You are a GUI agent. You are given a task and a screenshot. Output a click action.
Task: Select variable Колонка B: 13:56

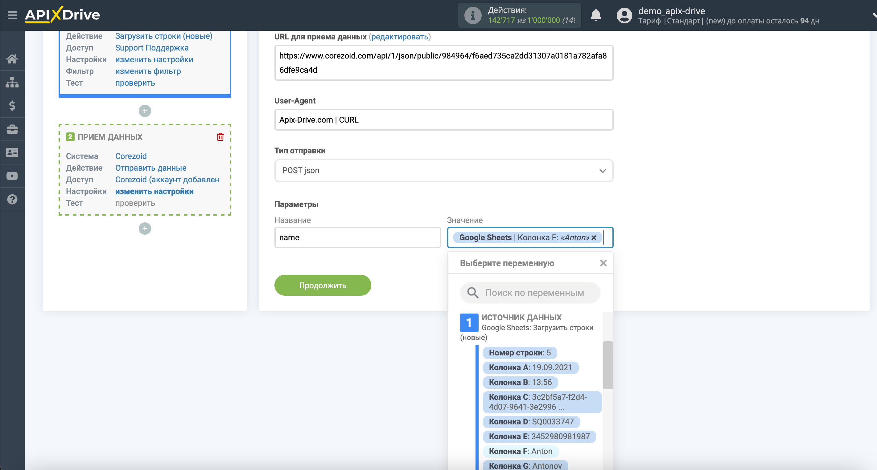(x=520, y=382)
